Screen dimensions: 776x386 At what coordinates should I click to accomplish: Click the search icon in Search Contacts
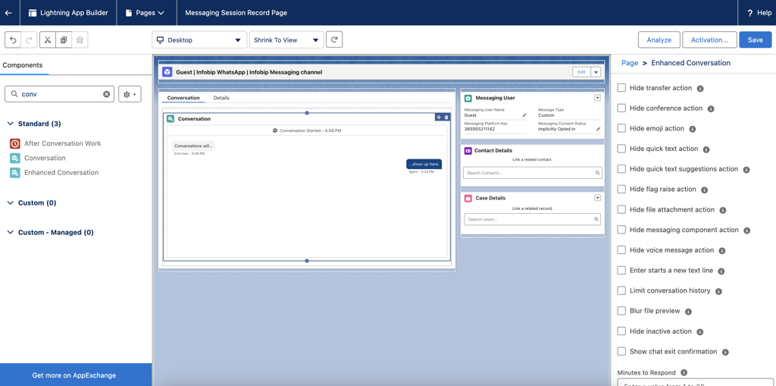(x=597, y=173)
